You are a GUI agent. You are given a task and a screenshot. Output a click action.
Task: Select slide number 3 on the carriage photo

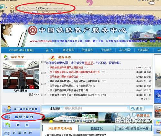pyautogui.click(x=32, y=87)
